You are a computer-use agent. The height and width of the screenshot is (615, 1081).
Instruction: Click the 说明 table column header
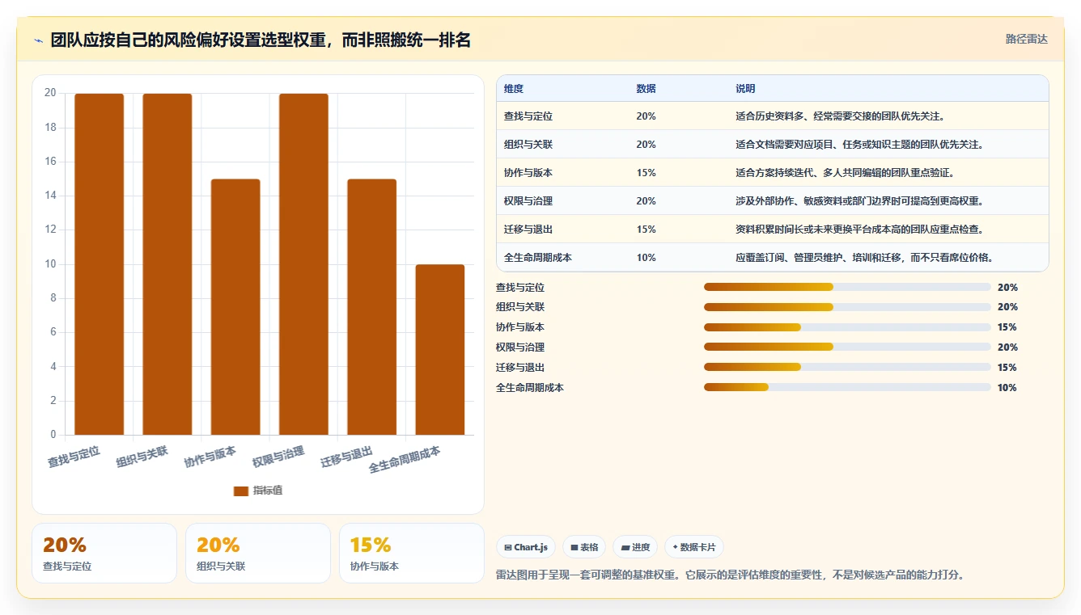point(745,89)
